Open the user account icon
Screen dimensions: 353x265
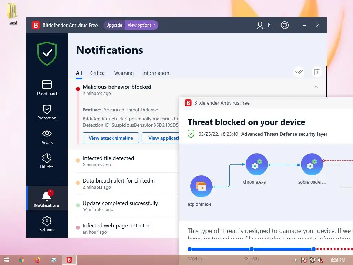coord(260,25)
